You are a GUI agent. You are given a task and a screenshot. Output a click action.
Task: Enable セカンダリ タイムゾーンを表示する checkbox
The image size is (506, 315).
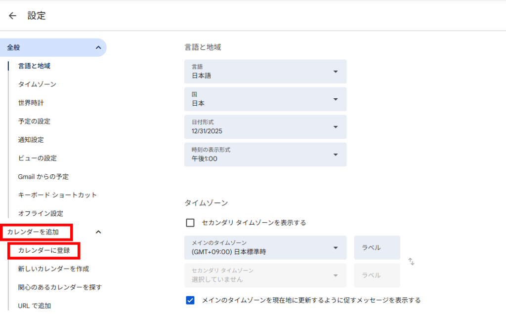pyautogui.click(x=190, y=223)
